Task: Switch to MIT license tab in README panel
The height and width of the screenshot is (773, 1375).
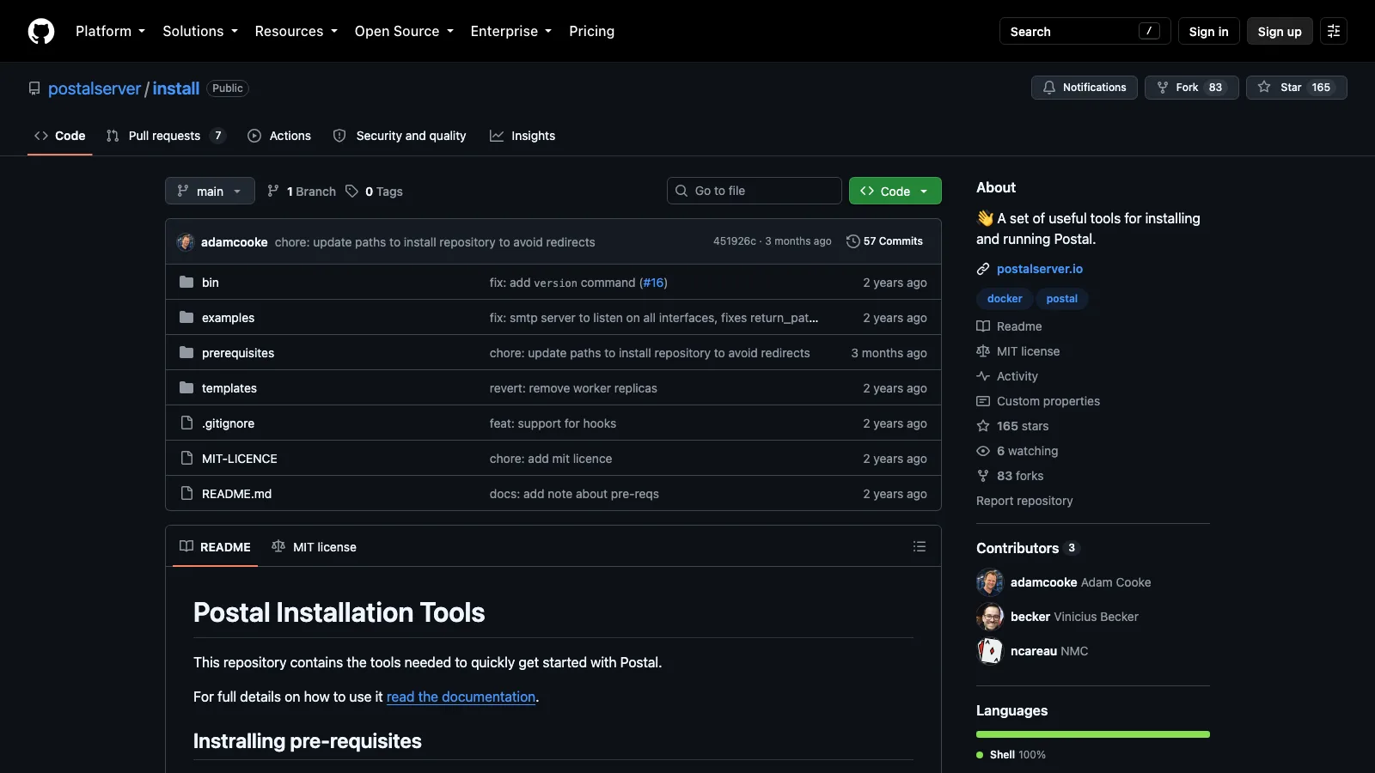Action: coord(315,547)
